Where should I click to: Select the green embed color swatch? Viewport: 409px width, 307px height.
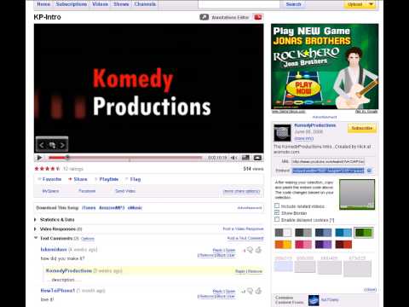[364, 233]
